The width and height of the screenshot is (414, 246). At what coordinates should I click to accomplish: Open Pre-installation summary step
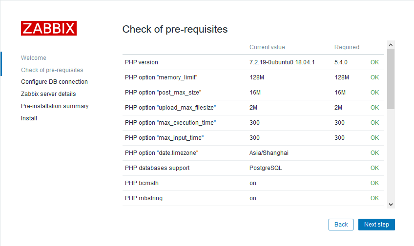point(54,106)
